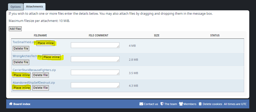Focus the file comment box for AbandonedShipSelfDestruct.zip
Viewport: 256px width, 112px height.
click(95, 85)
